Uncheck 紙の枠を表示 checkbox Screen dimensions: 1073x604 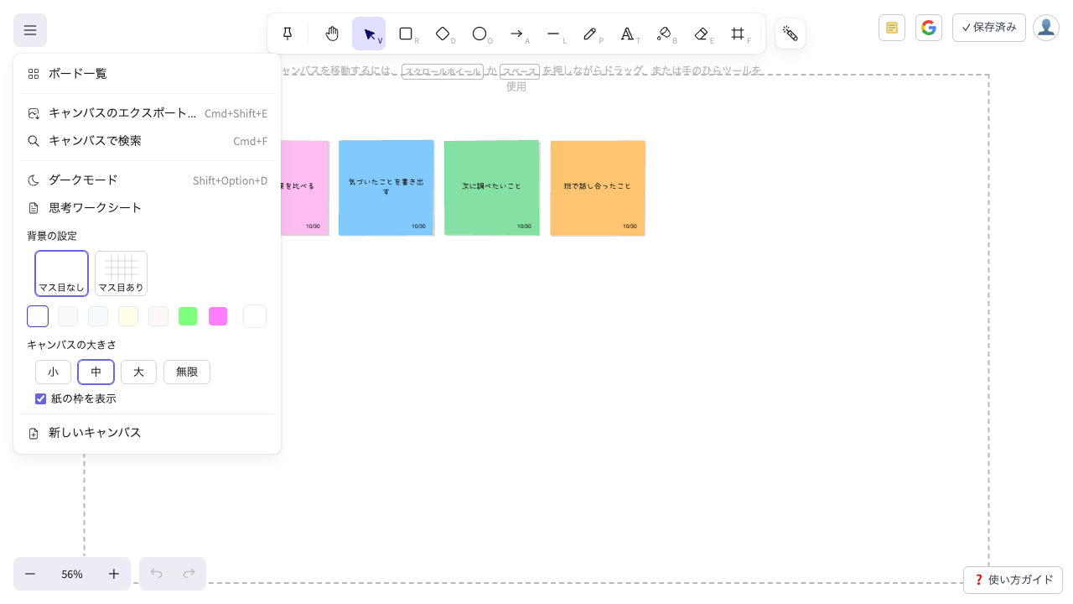[40, 398]
